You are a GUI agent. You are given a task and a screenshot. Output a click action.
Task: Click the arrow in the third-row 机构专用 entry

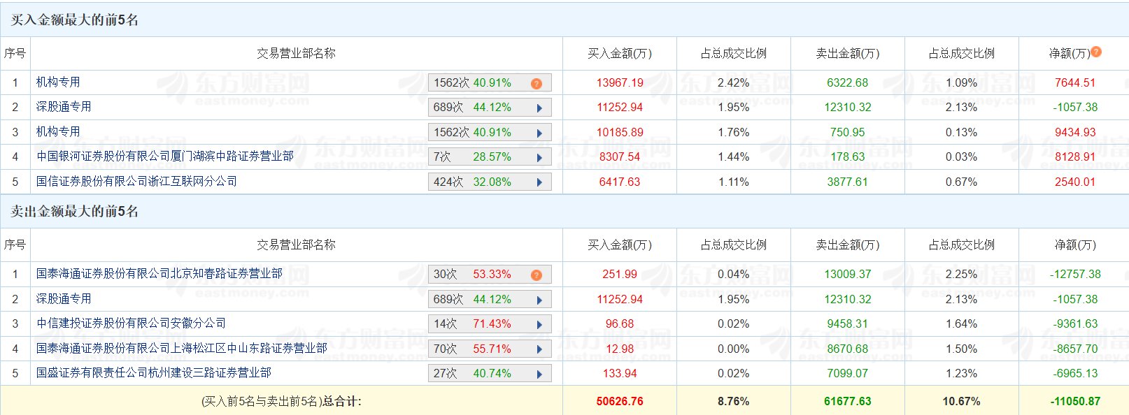539,133
